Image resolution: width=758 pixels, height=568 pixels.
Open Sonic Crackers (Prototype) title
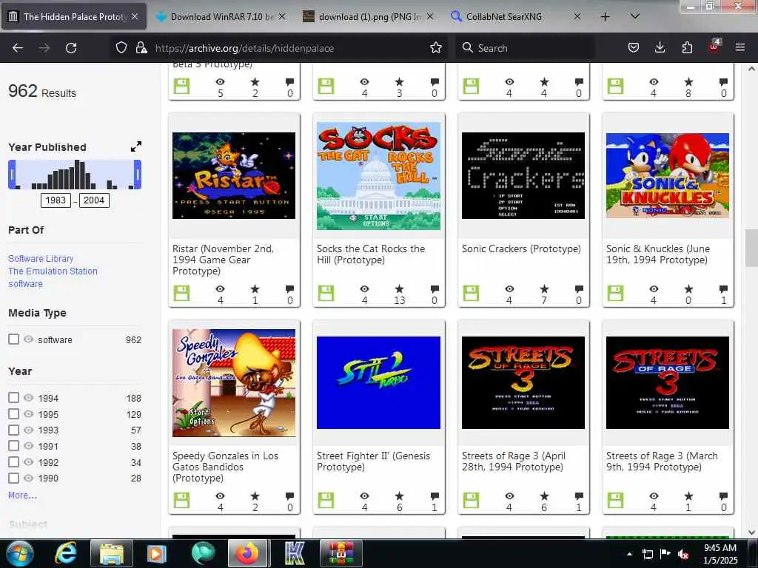pos(521,248)
